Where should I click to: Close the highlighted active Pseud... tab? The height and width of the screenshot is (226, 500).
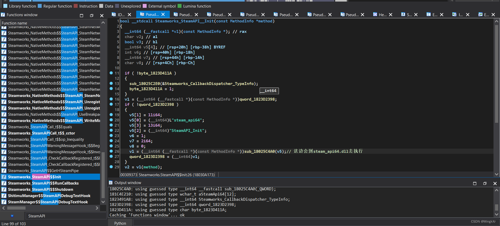(x=163, y=14)
